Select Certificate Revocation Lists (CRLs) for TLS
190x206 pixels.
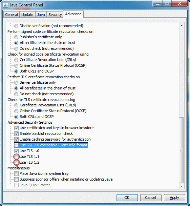pyautogui.click(x=16, y=105)
